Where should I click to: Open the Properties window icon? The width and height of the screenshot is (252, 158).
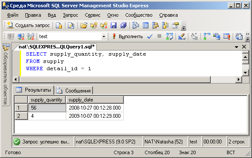click(x=175, y=25)
